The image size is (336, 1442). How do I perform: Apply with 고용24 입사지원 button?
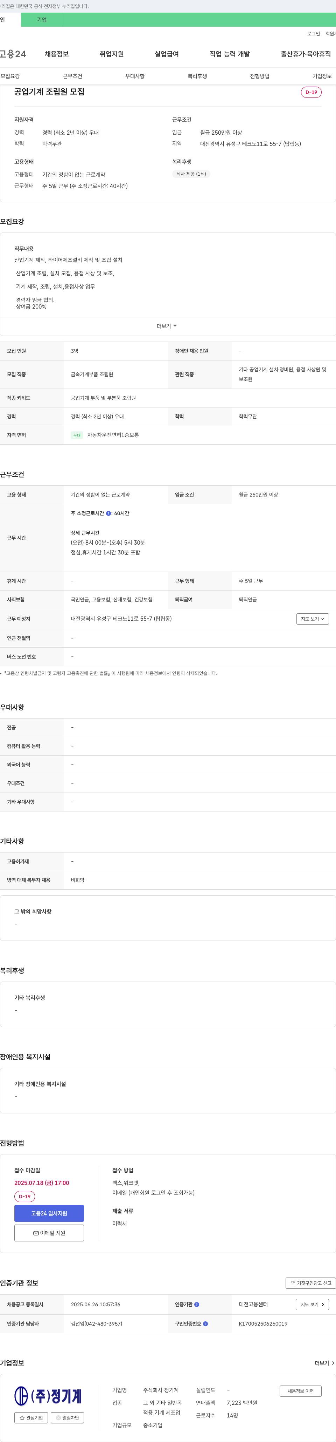point(49,1214)
